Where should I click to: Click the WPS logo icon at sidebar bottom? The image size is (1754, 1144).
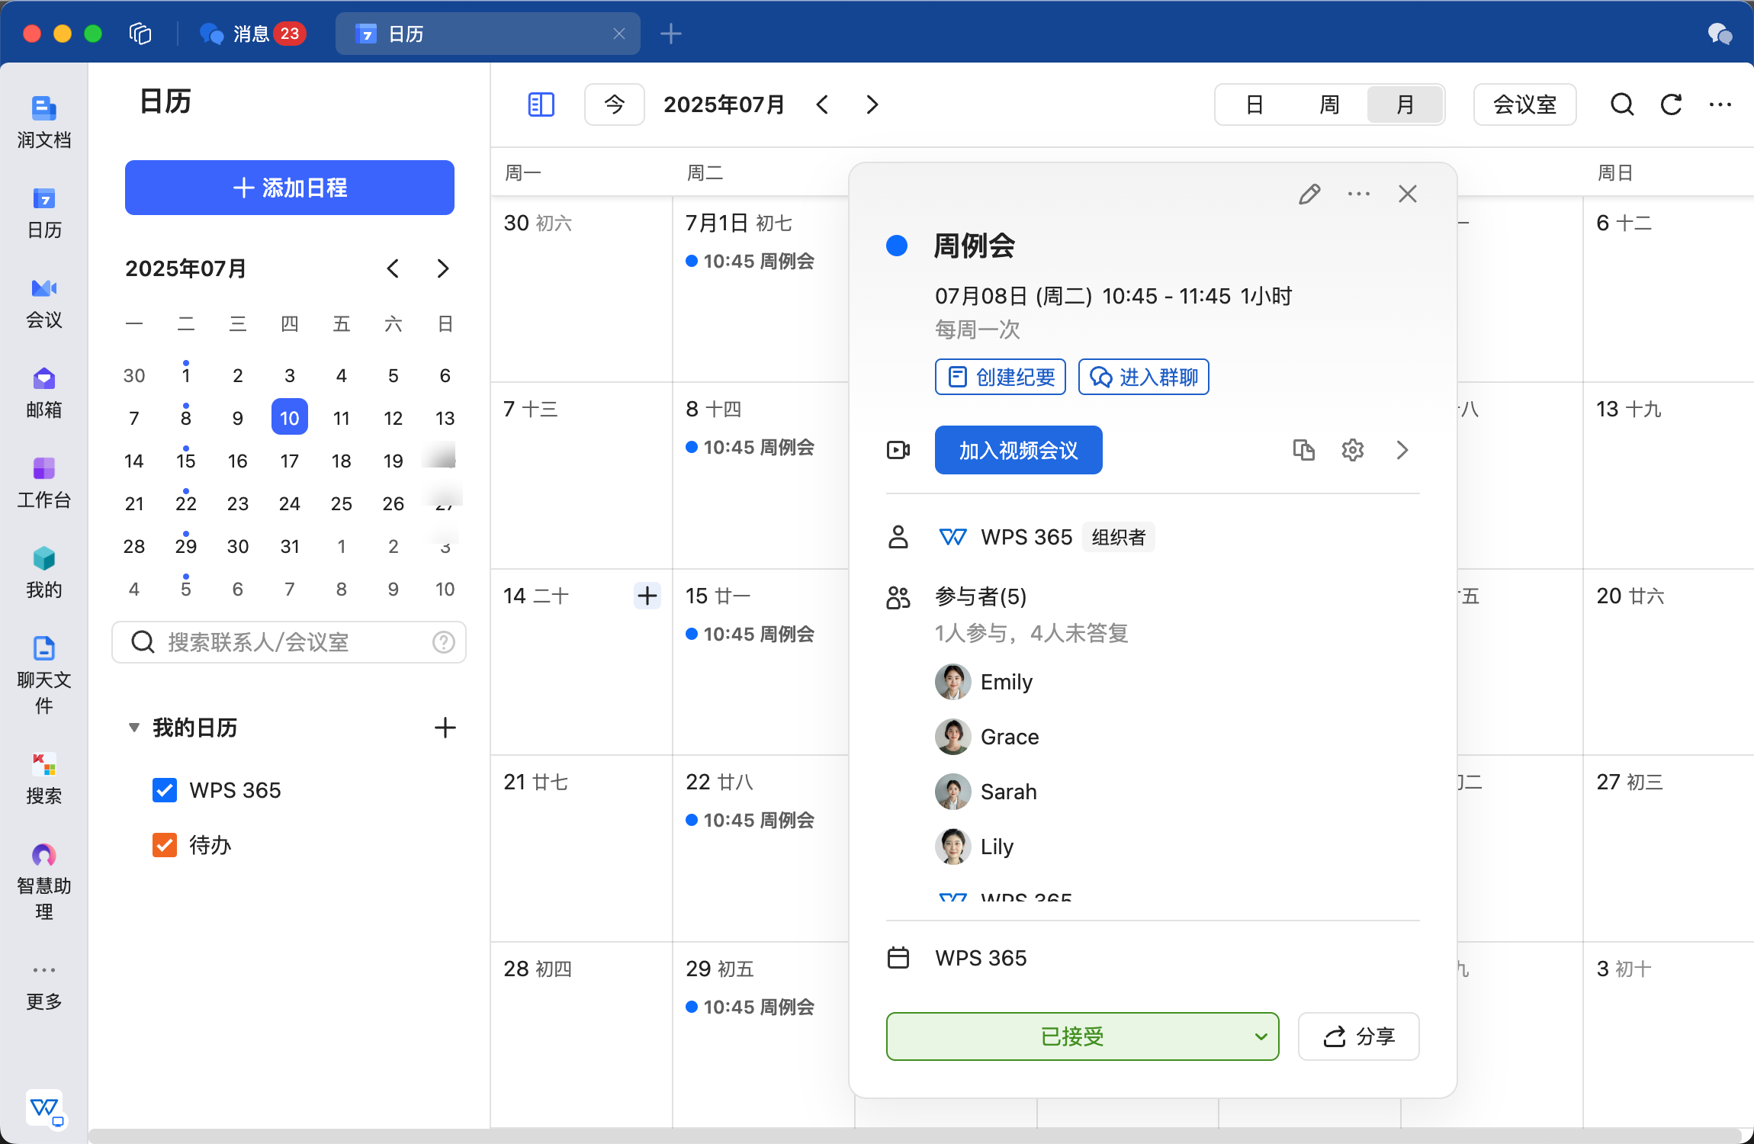44,1107
